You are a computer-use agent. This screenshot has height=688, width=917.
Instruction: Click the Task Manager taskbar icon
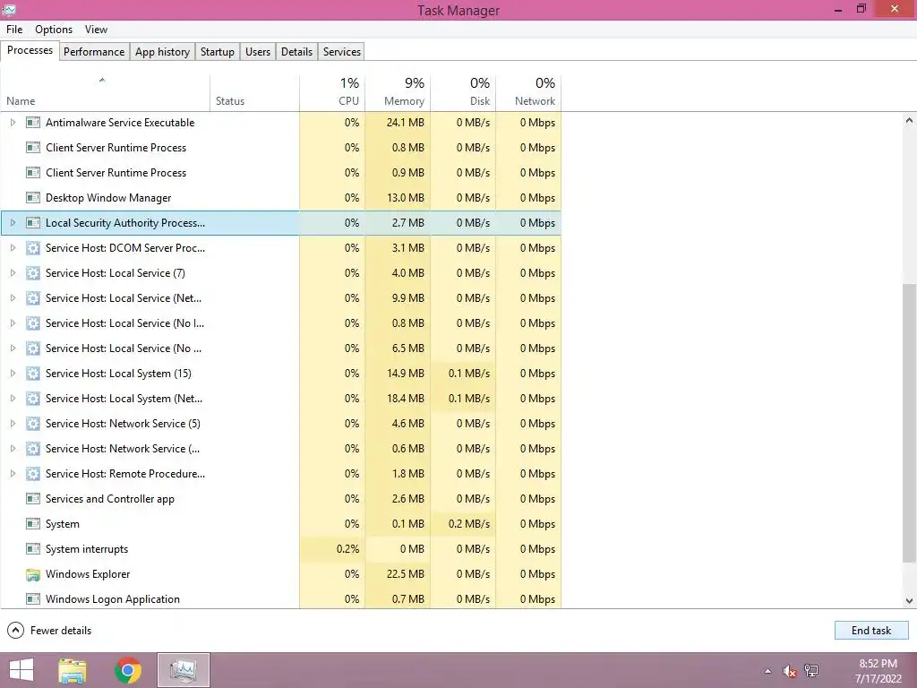point(184,670)
